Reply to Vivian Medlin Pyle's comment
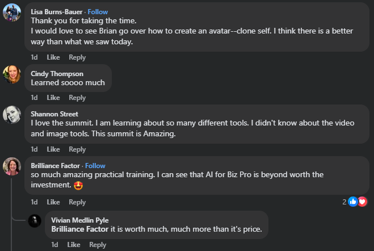The width and height of the screenshot is (374, 251). (98, 245)
